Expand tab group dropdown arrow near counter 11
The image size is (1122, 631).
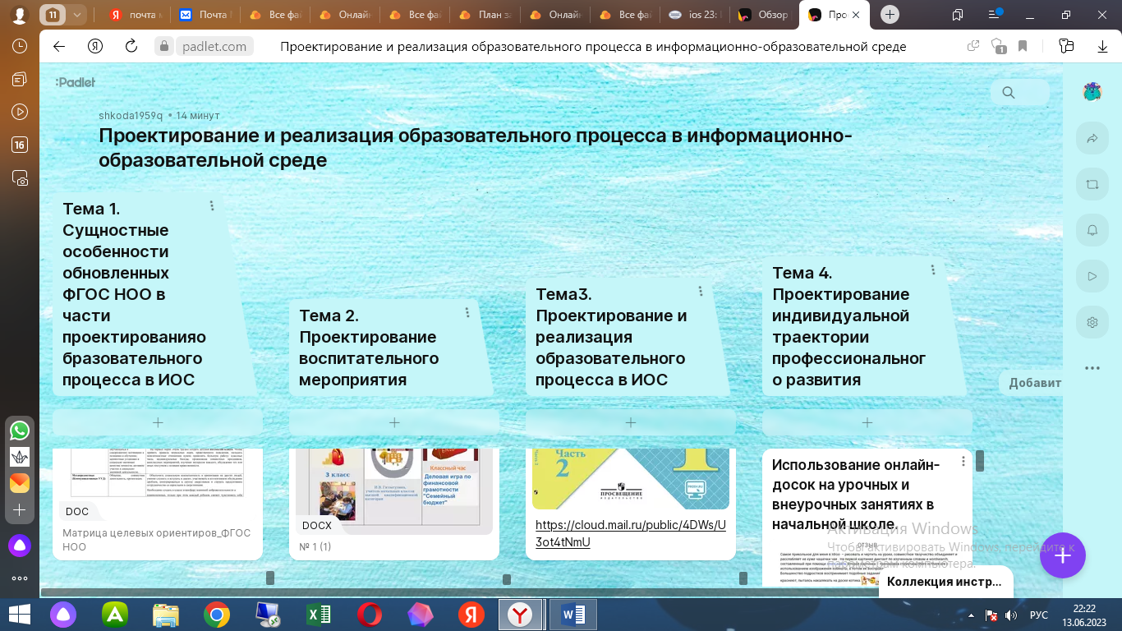[76, 15]
